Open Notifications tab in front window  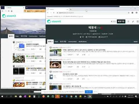[83, 42]
